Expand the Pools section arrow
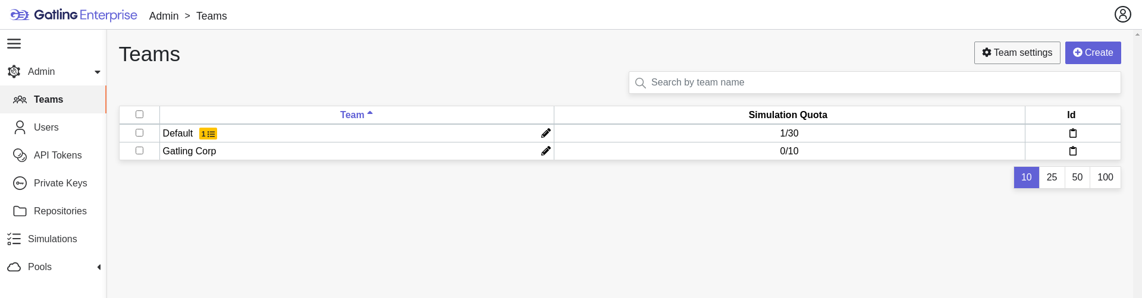 99,267
